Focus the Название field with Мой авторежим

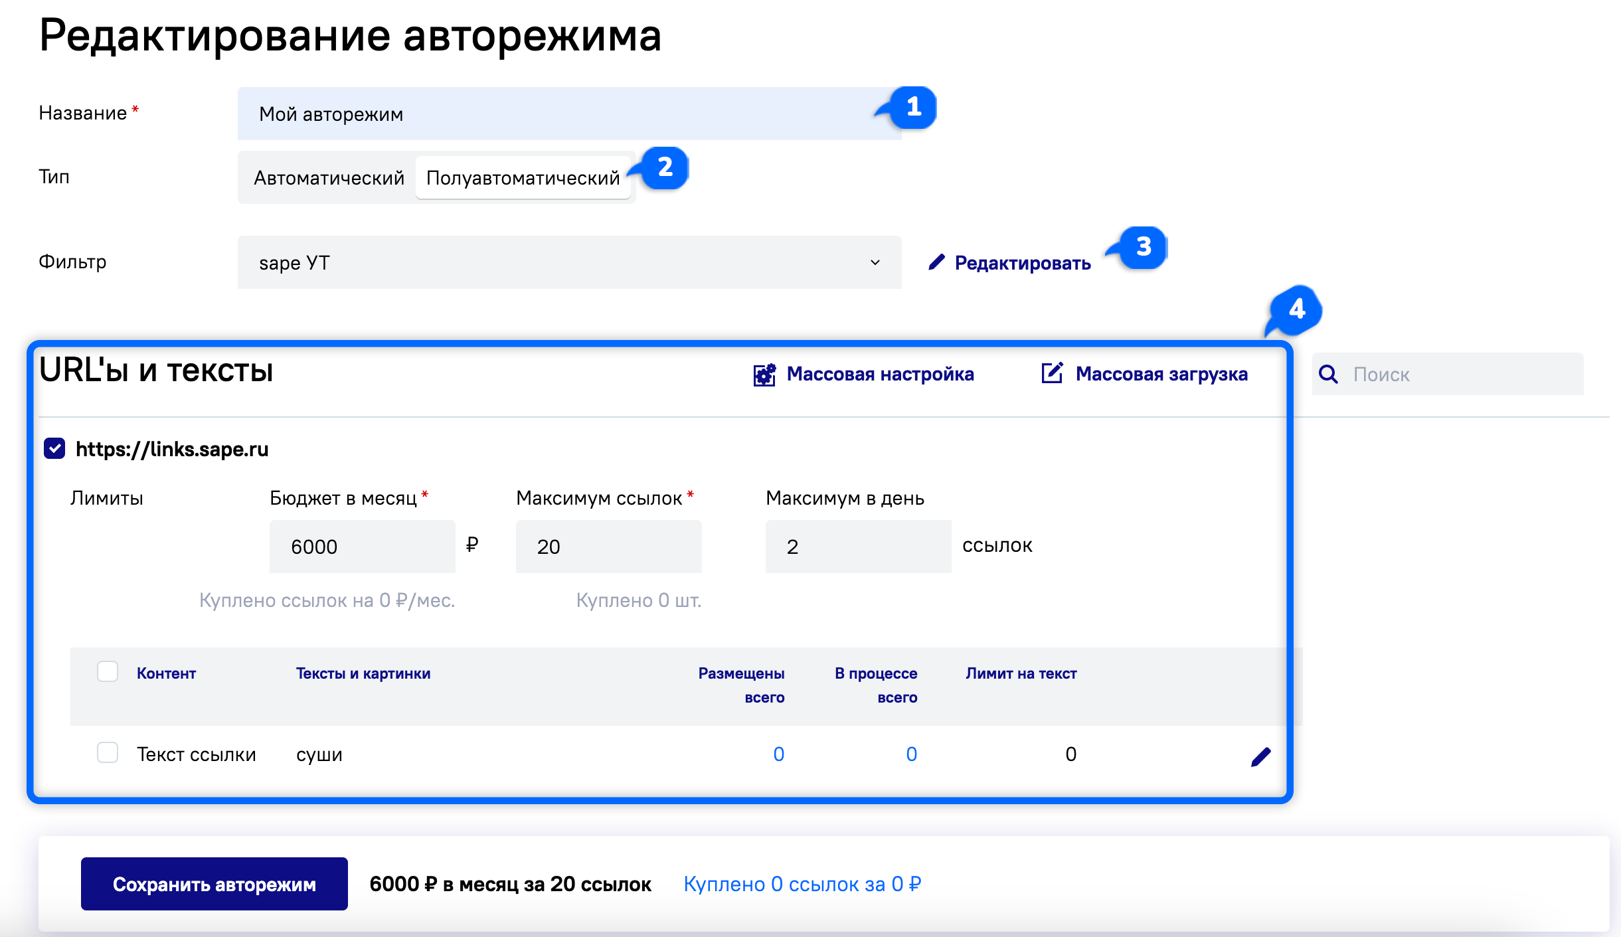pyautogui.click(x=570, y=114)
